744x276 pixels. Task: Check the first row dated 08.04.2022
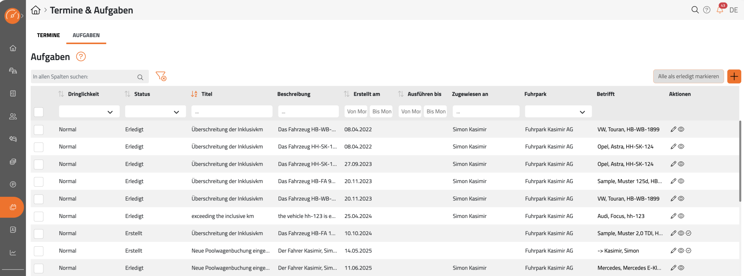[x=39, y=130]
